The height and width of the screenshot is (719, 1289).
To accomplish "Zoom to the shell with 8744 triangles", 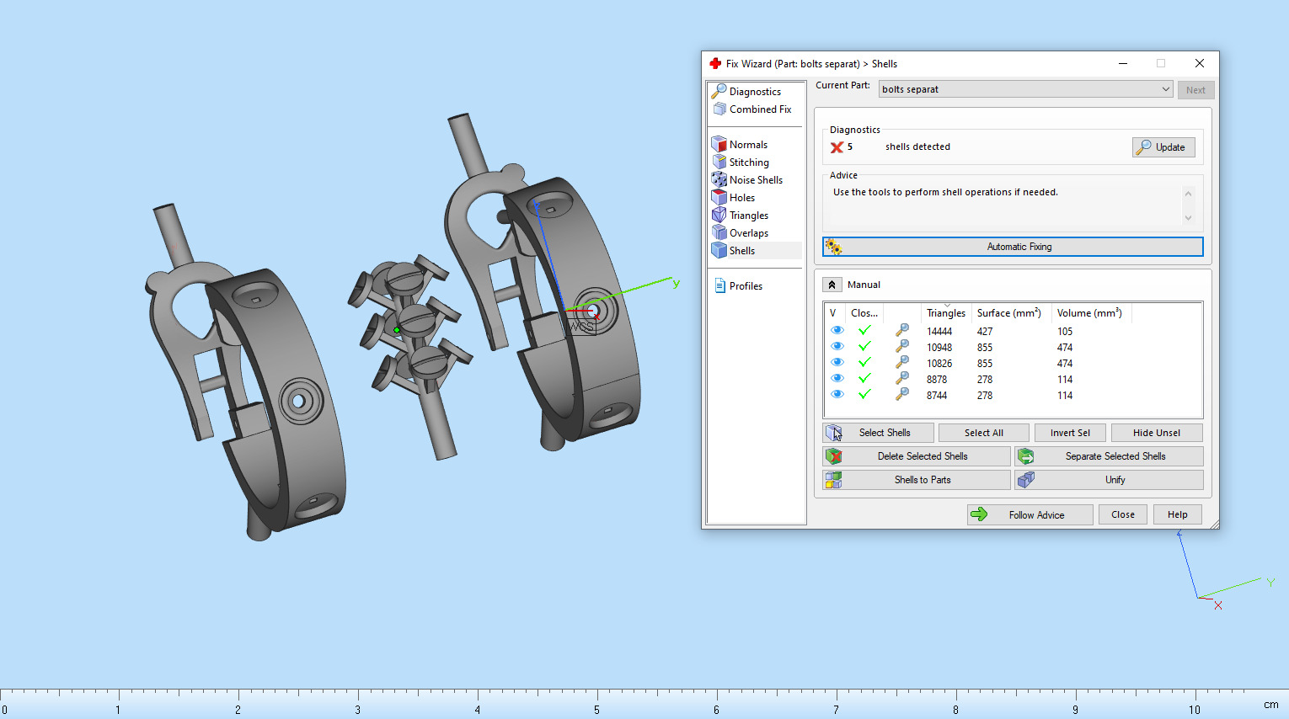I will click(901, 395).
